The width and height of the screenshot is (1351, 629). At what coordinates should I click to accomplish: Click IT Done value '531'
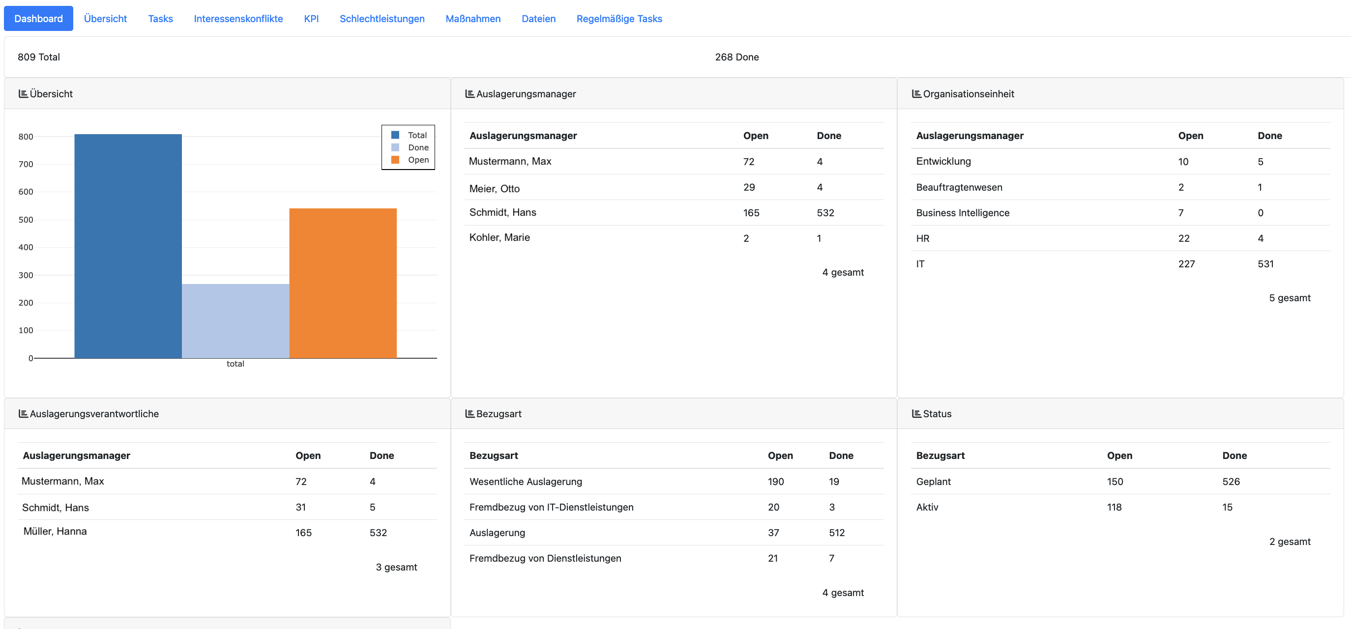pos(1265,264)
